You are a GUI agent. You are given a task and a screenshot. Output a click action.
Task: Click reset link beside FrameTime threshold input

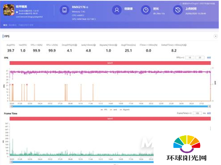click(x=209, y=113)
